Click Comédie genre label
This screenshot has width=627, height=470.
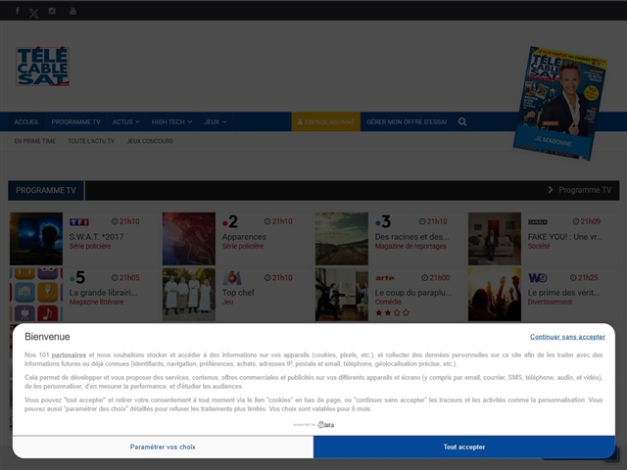(388, 303)
